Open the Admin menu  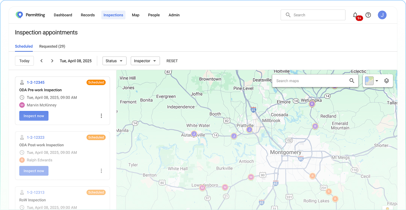click(x=174, y=15)
